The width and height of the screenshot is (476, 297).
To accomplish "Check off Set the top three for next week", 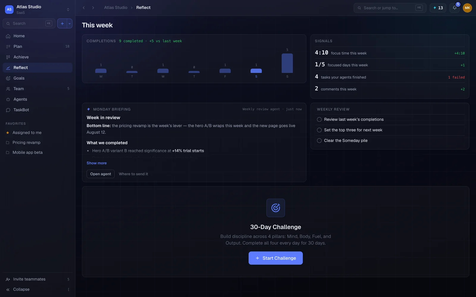I will tap(319, 130).
